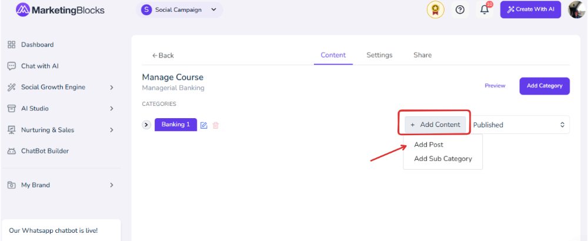Screen dimensions: 588x241
Task: Open the Social Campaign dropdown
Action: 179,10
